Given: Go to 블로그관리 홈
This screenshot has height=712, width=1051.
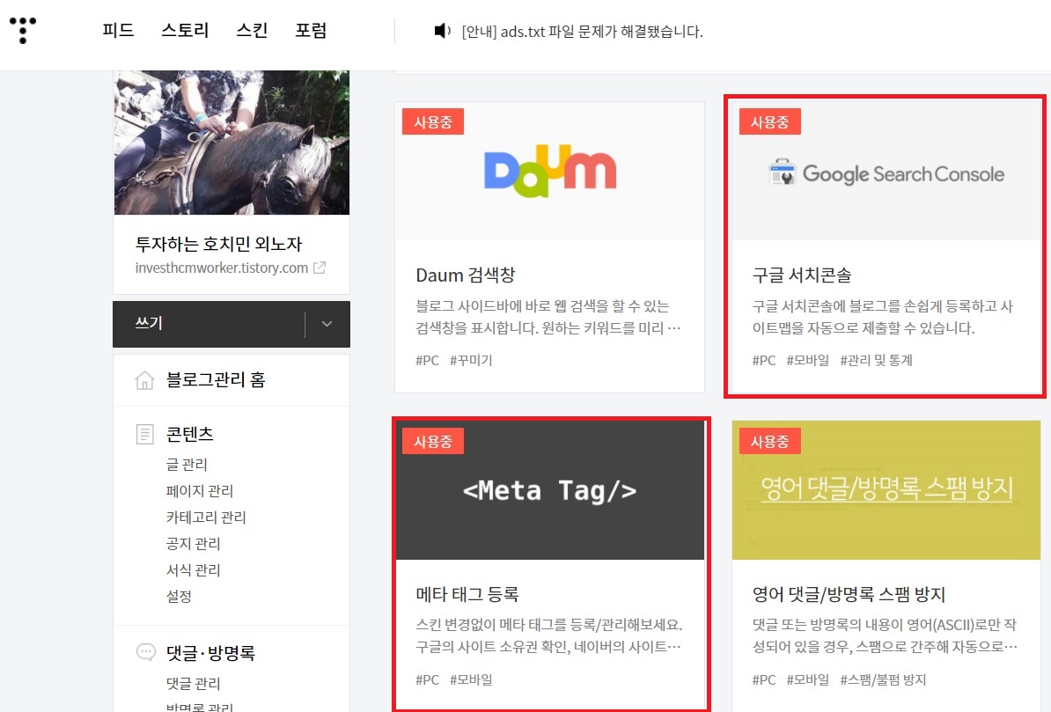Looking at the screenshot, I should (x=216, y=380).
